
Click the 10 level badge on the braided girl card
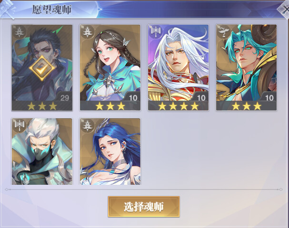pyautogui.click(x=133, y=98)
